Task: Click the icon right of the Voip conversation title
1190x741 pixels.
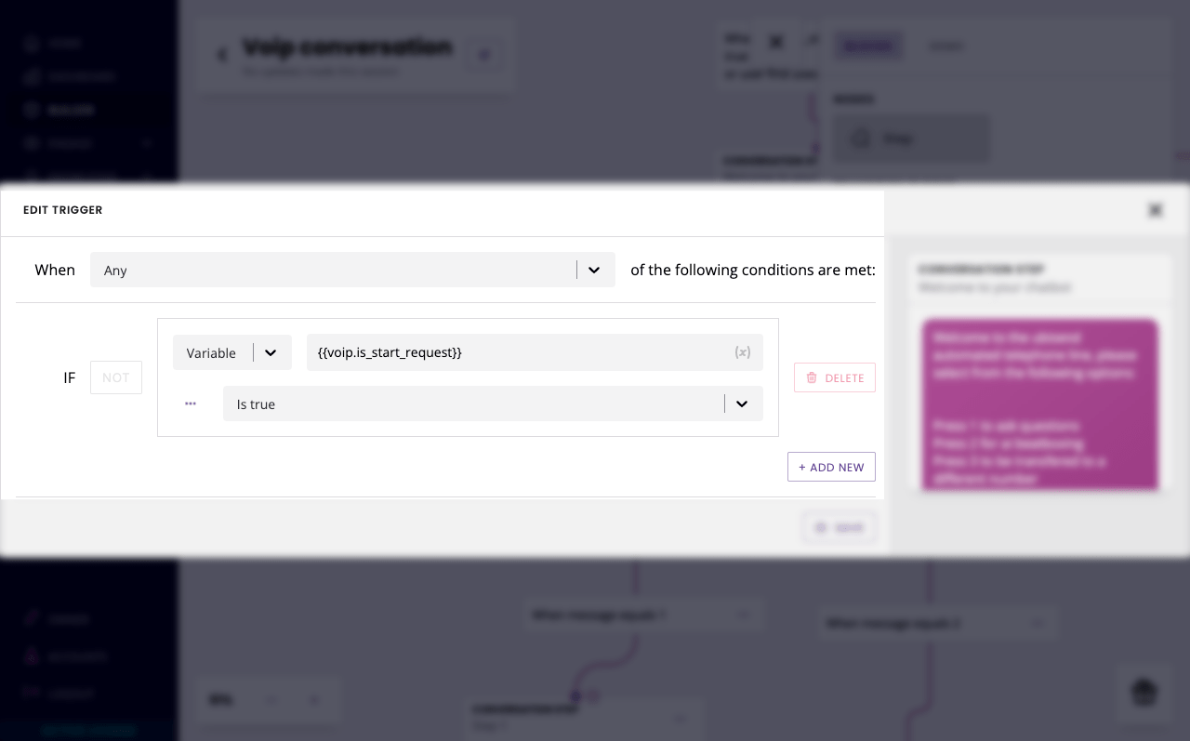Action: click(484, 55)
